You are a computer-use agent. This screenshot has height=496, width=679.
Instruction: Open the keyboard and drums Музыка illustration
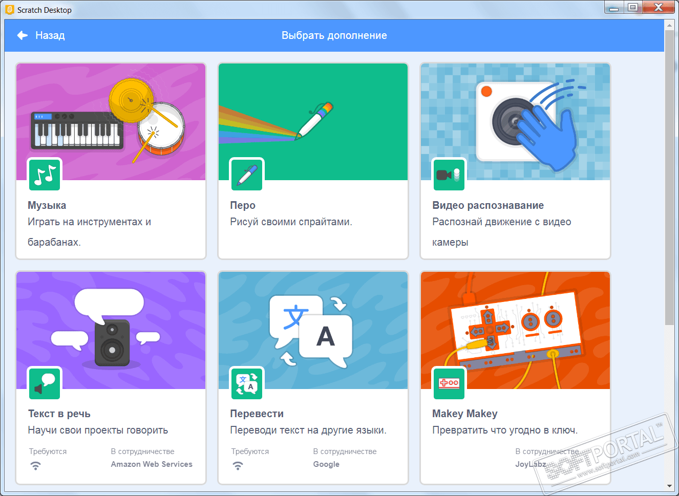tap(111, 122)
